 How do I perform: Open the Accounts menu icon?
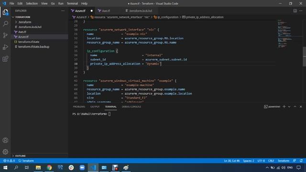[5, 140]
